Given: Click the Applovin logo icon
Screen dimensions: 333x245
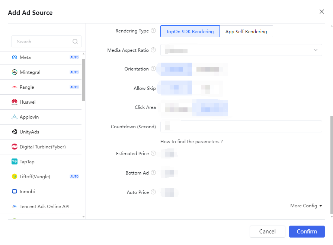Looking at the screenshot, I should [15, 117].
